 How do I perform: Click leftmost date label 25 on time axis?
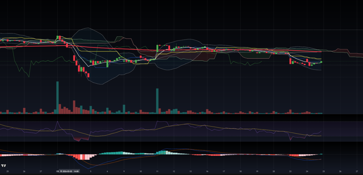(7, 171)
